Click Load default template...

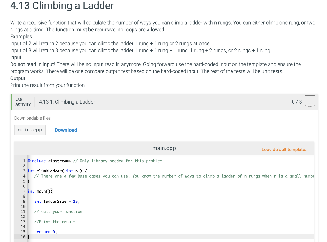[x=285, y=149]
